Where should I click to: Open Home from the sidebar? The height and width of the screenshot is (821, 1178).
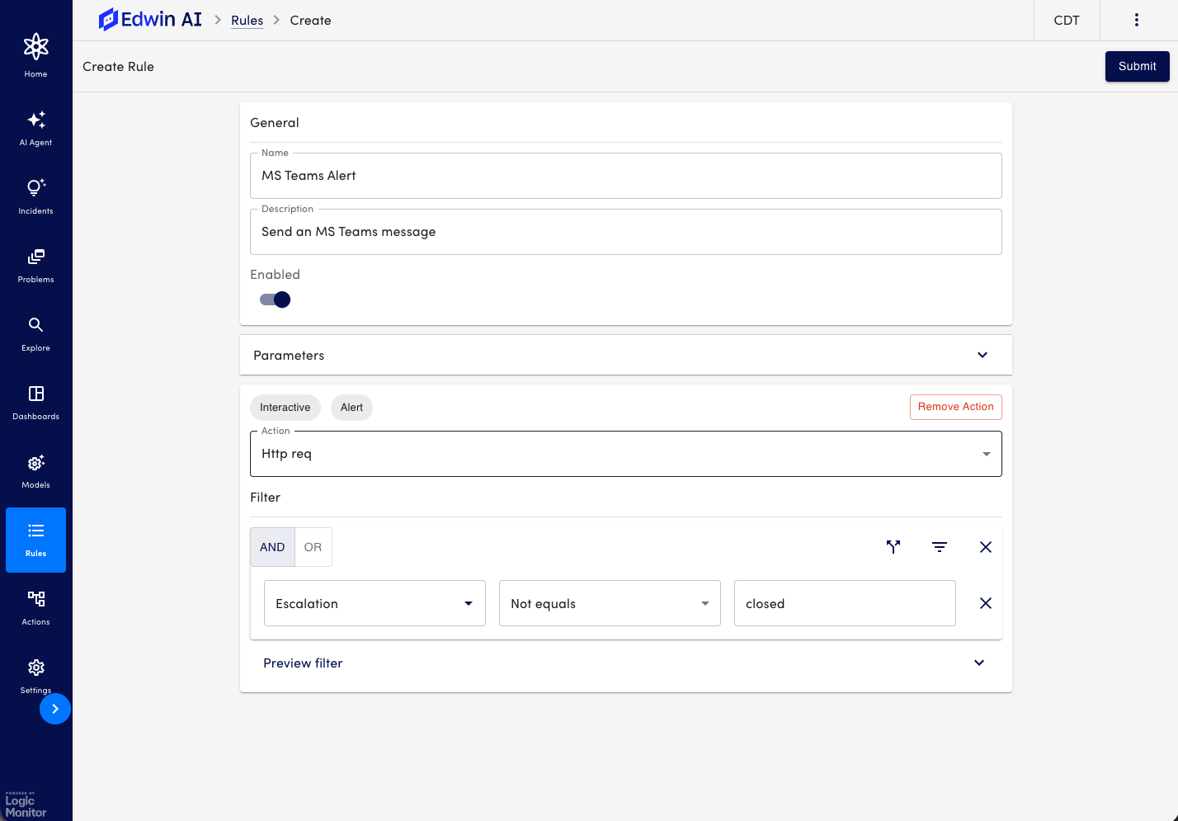point(35,55)
